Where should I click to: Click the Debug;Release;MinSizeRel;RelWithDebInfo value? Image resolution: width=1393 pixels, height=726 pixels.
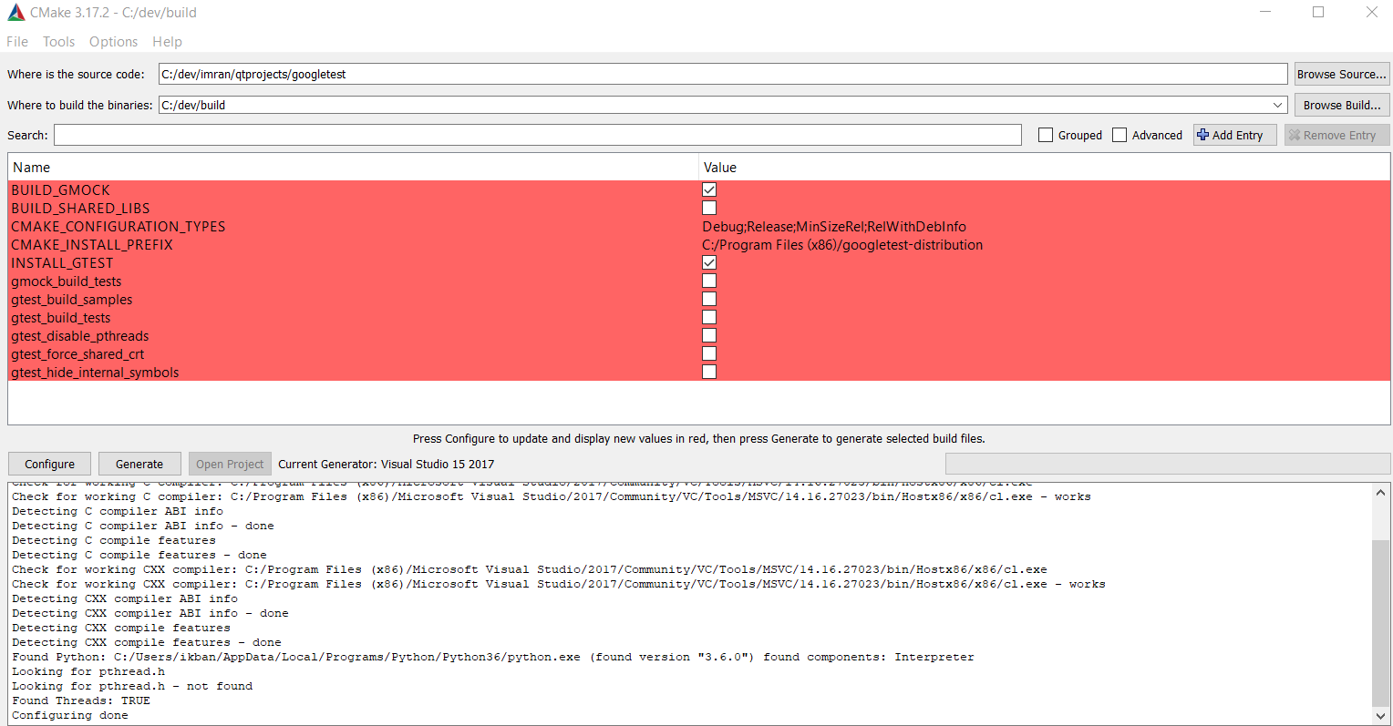(x=834, y=226)
